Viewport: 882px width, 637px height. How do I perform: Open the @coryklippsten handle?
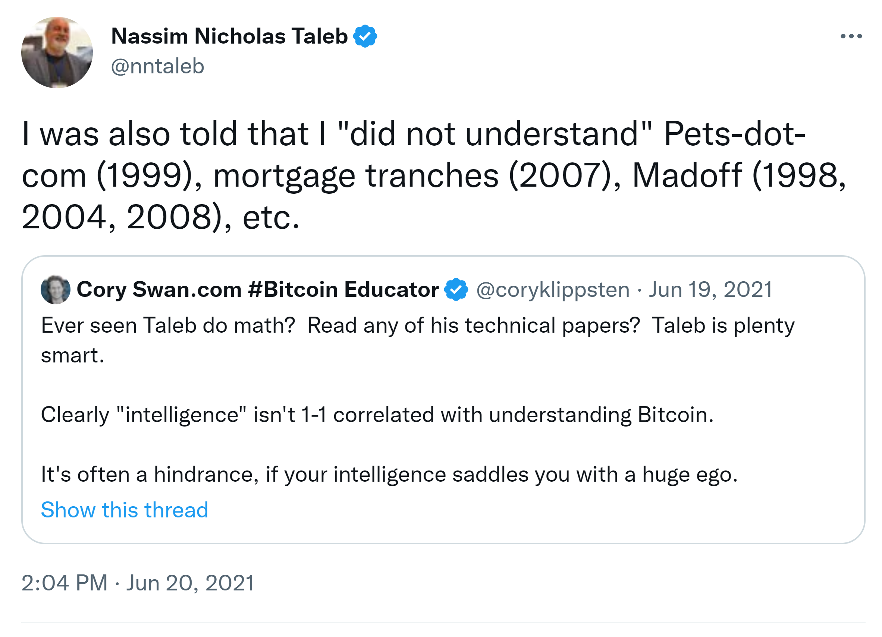[553, 290]
